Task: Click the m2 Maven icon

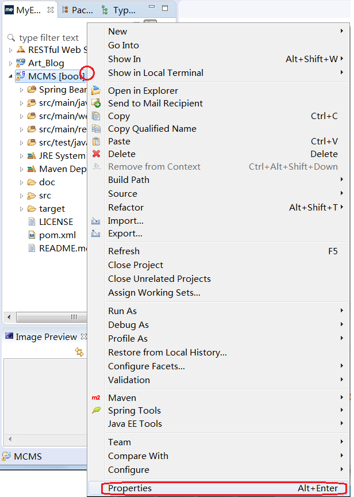Action: pyautogui.click(x=96, y=397)
